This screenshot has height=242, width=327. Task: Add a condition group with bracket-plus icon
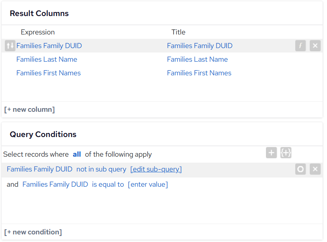[286, 153]
